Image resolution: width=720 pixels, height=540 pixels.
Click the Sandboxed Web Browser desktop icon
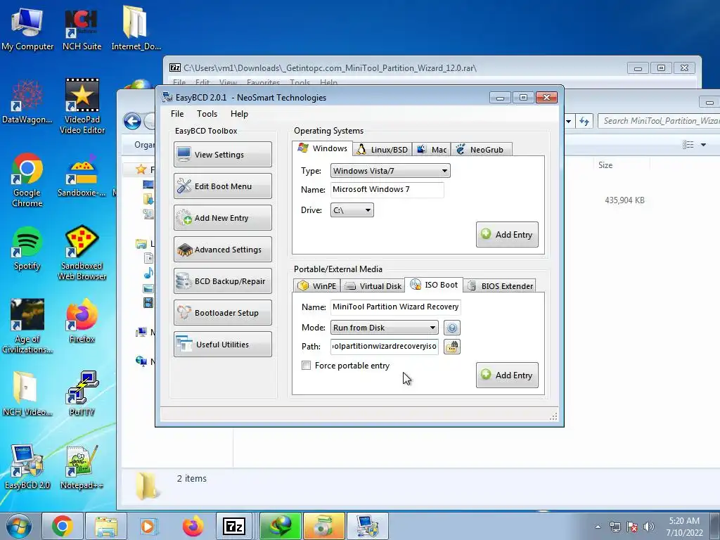point(82,253)
